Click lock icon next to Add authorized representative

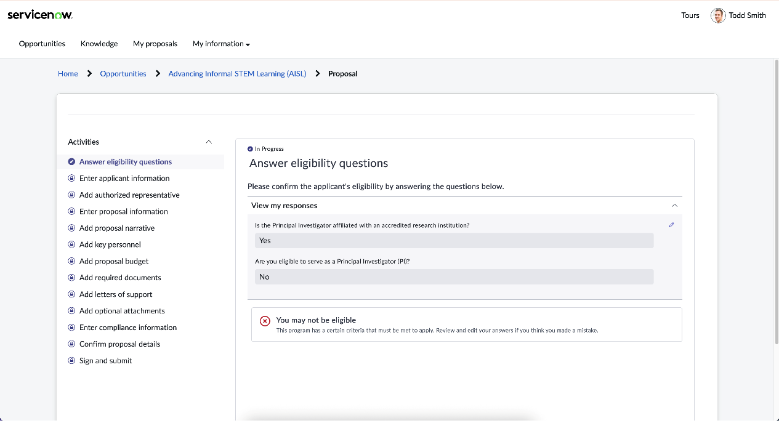click(72, 195)
